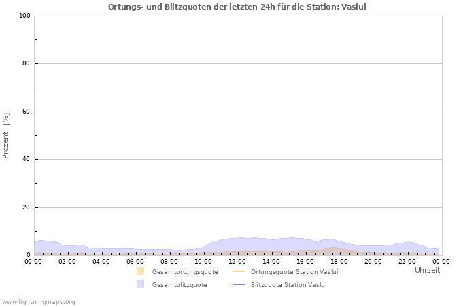Click the www.lightningmaps.org credit text
476x306 pixels.
coord(38,302)
